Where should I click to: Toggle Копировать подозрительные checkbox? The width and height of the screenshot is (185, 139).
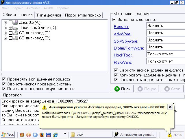pyautogui.click(x=116, y=80)
